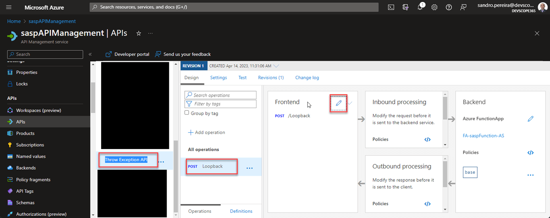The height and width of the screenshot is (218, 550).
Task: Focus the Search operations field
Action: click(221, 95)
